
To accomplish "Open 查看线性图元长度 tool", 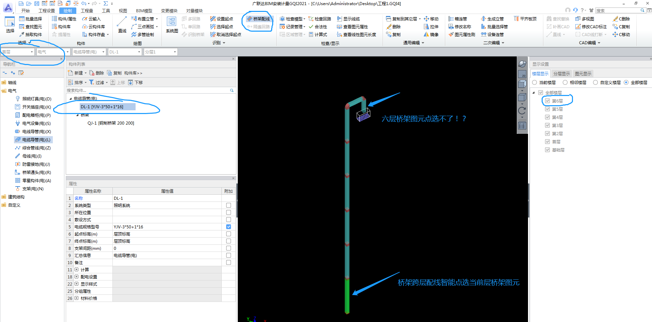I will [x=357, y=34].
